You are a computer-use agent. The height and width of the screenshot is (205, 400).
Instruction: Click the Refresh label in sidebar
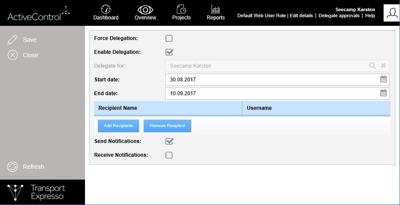(x=33, y=167)
